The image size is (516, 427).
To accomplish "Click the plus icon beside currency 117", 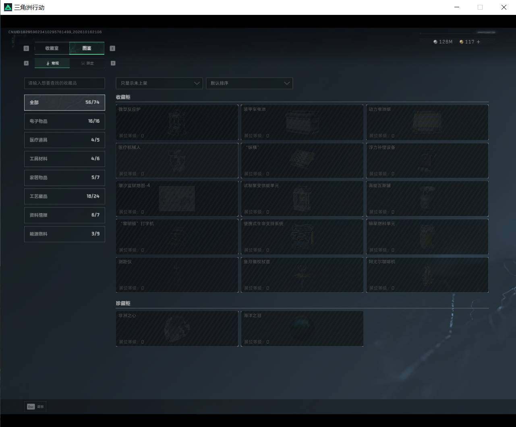I will 478,42.
